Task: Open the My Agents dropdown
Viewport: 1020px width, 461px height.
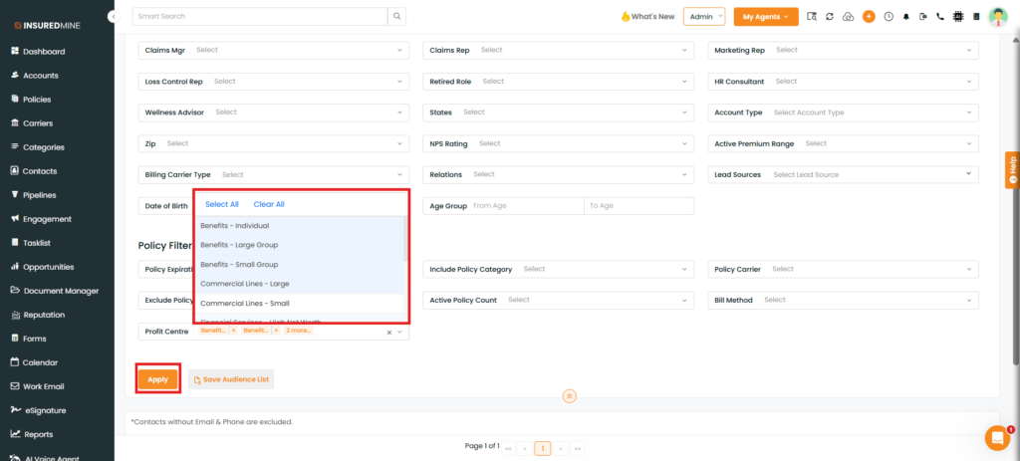Action: (765, 17)
